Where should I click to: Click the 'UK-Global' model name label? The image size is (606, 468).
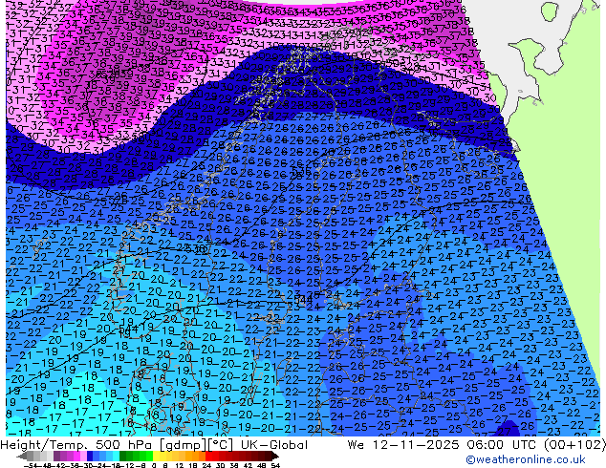(x=274, y=445)
